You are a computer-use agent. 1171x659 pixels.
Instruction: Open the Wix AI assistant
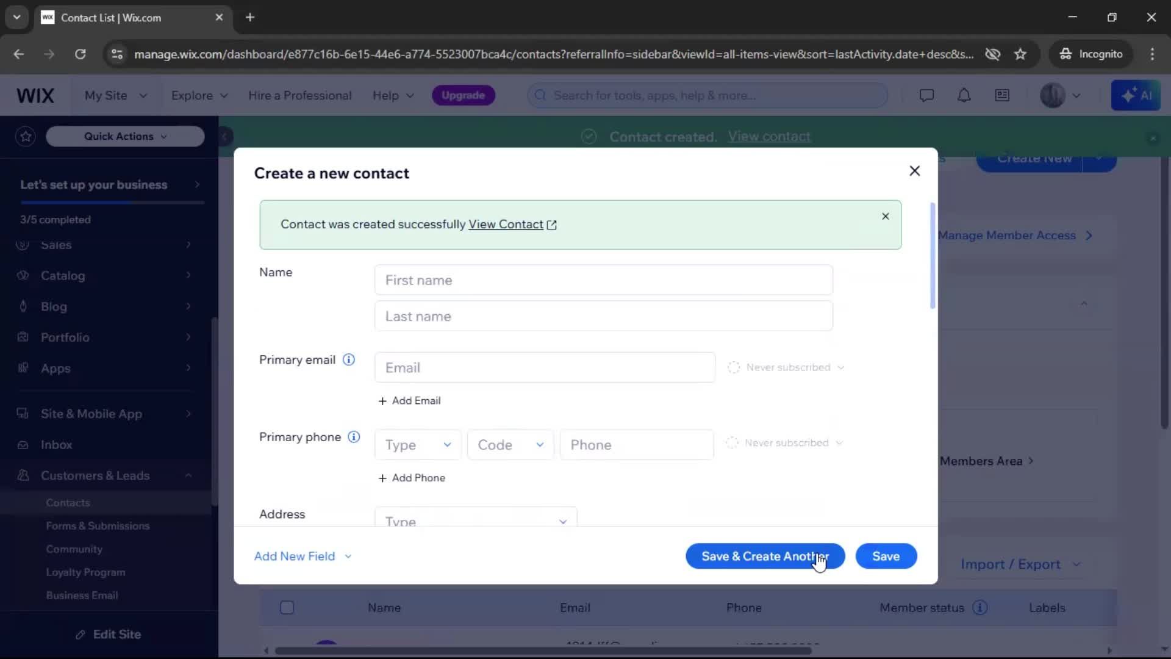tap(1136, 95)
